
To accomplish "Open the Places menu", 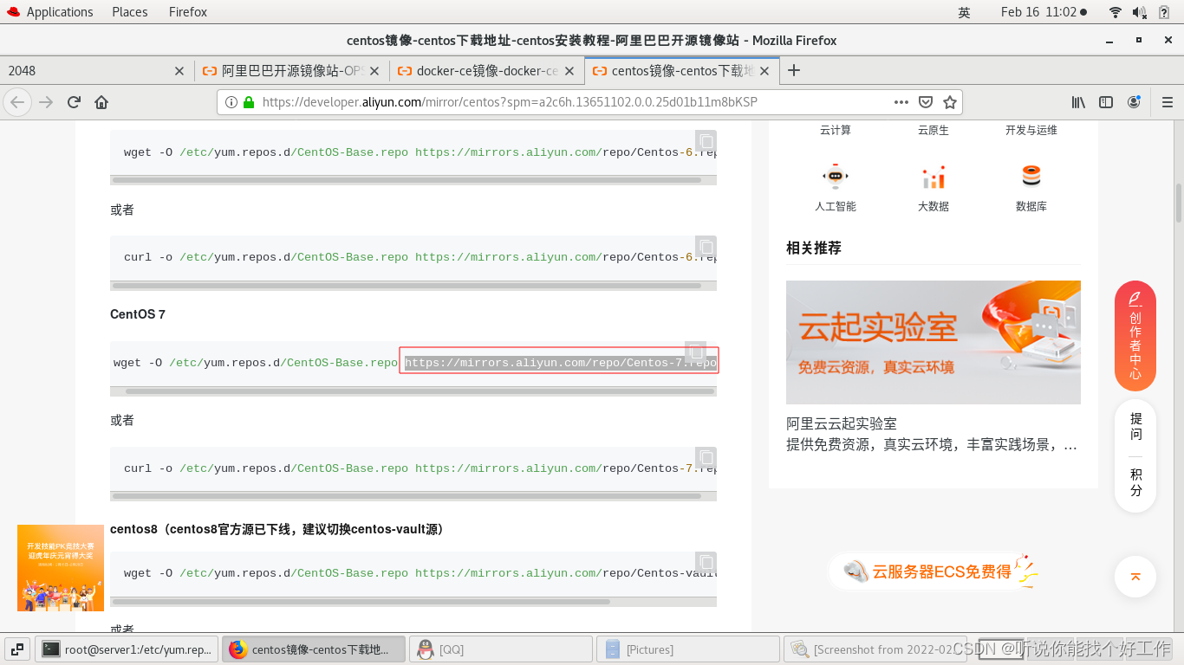I will coord(130,12).
